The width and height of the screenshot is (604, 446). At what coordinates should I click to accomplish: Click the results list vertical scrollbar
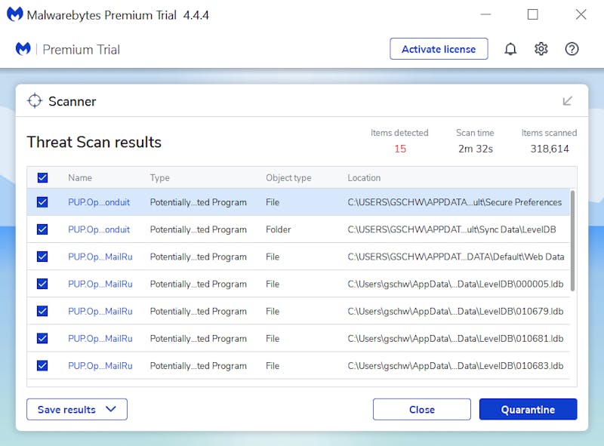[x=573, y=241]
